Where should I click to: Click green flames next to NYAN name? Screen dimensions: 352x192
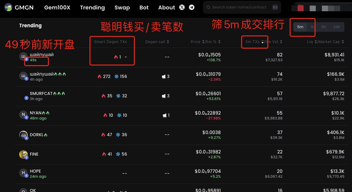46,113
